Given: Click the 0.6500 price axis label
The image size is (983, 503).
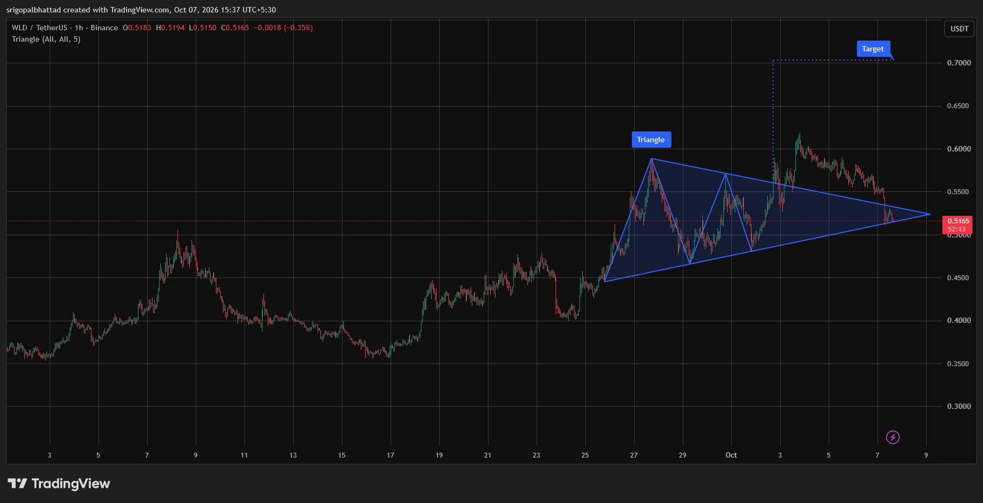Looking at the screenshot, I should pos(959,106).
